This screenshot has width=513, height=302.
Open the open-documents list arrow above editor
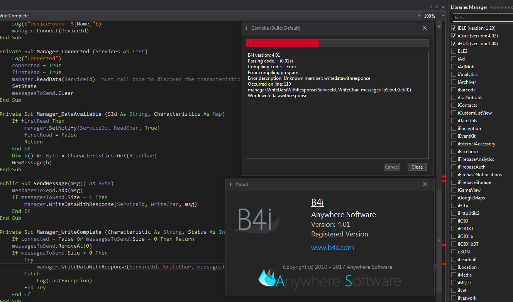443,7
